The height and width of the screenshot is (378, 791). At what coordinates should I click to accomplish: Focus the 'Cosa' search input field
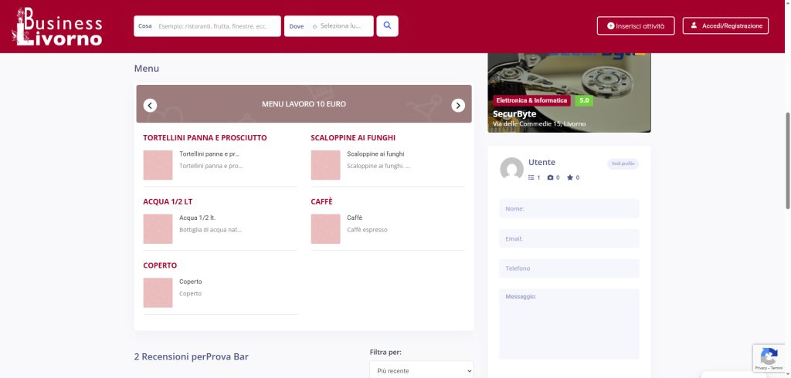coord(213,26)
